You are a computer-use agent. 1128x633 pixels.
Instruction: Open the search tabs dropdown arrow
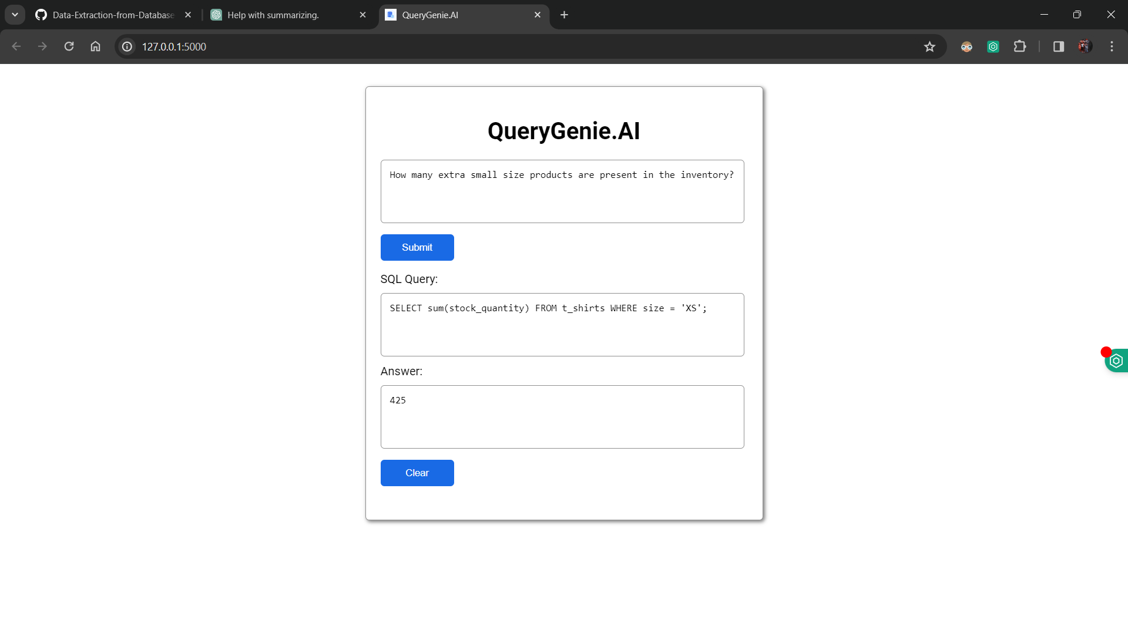[x=15, y=15]
